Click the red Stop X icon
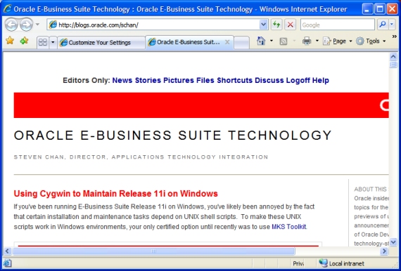The width and height of the screenshot is (401, 271). pos(291,25)
